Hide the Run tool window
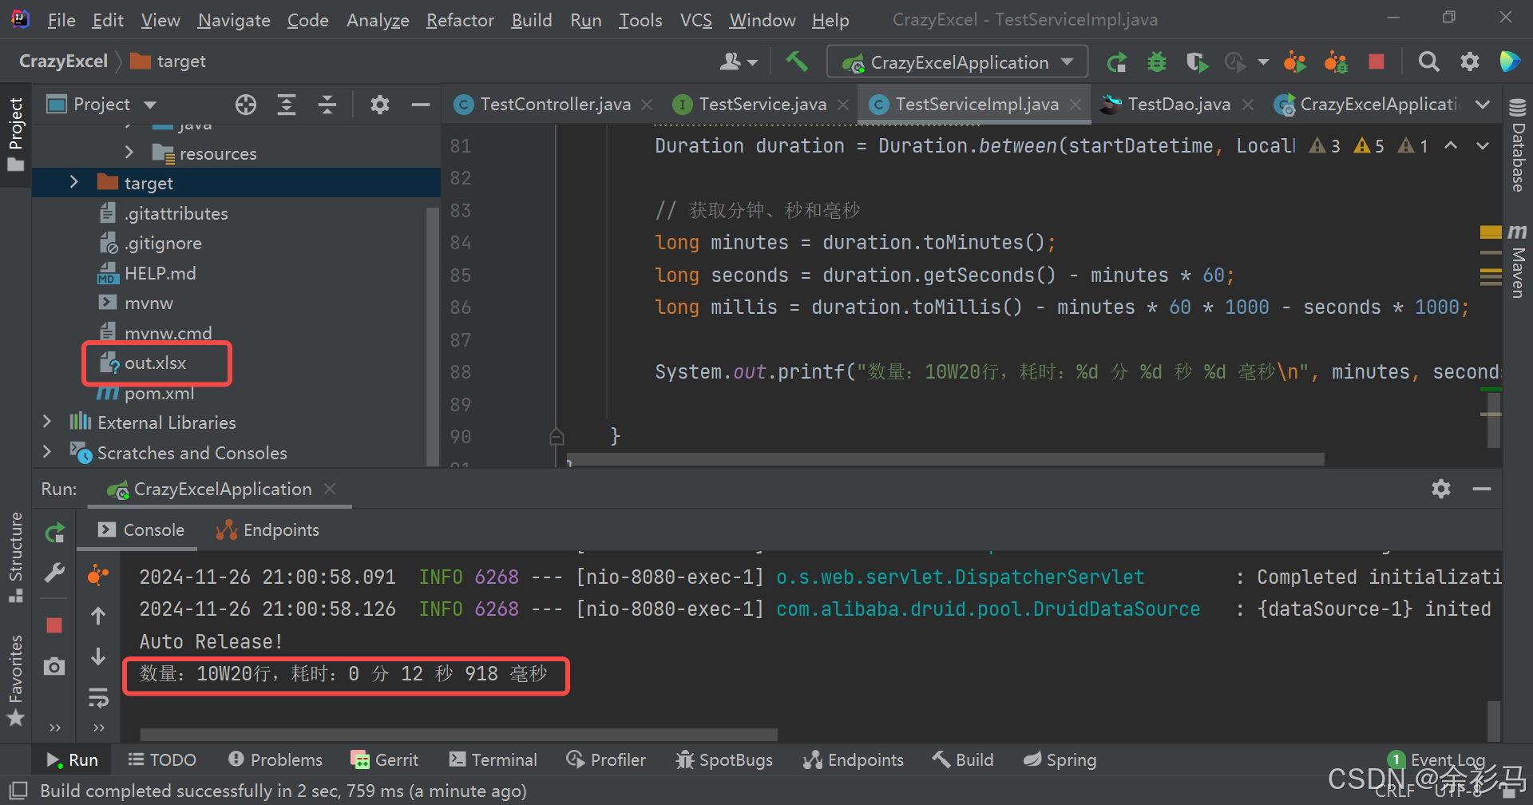1533x805 pixels. tap(1482, 489)
